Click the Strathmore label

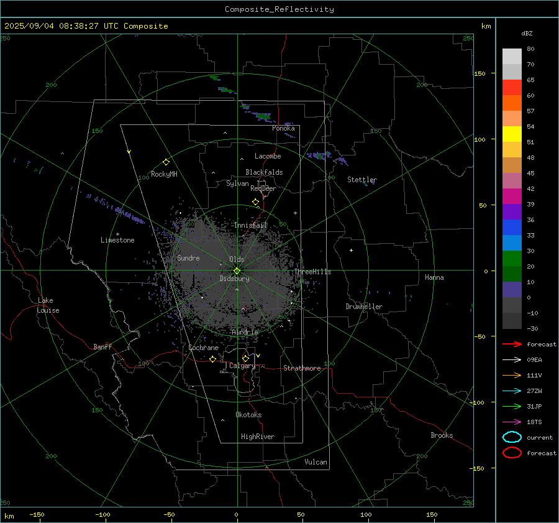302,368
